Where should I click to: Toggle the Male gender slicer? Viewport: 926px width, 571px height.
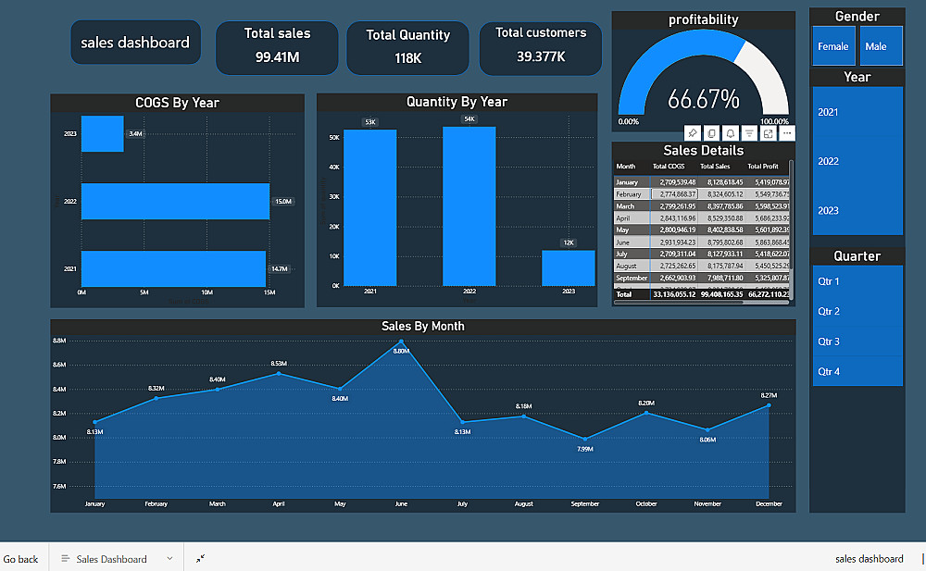(x=881, y=46)
